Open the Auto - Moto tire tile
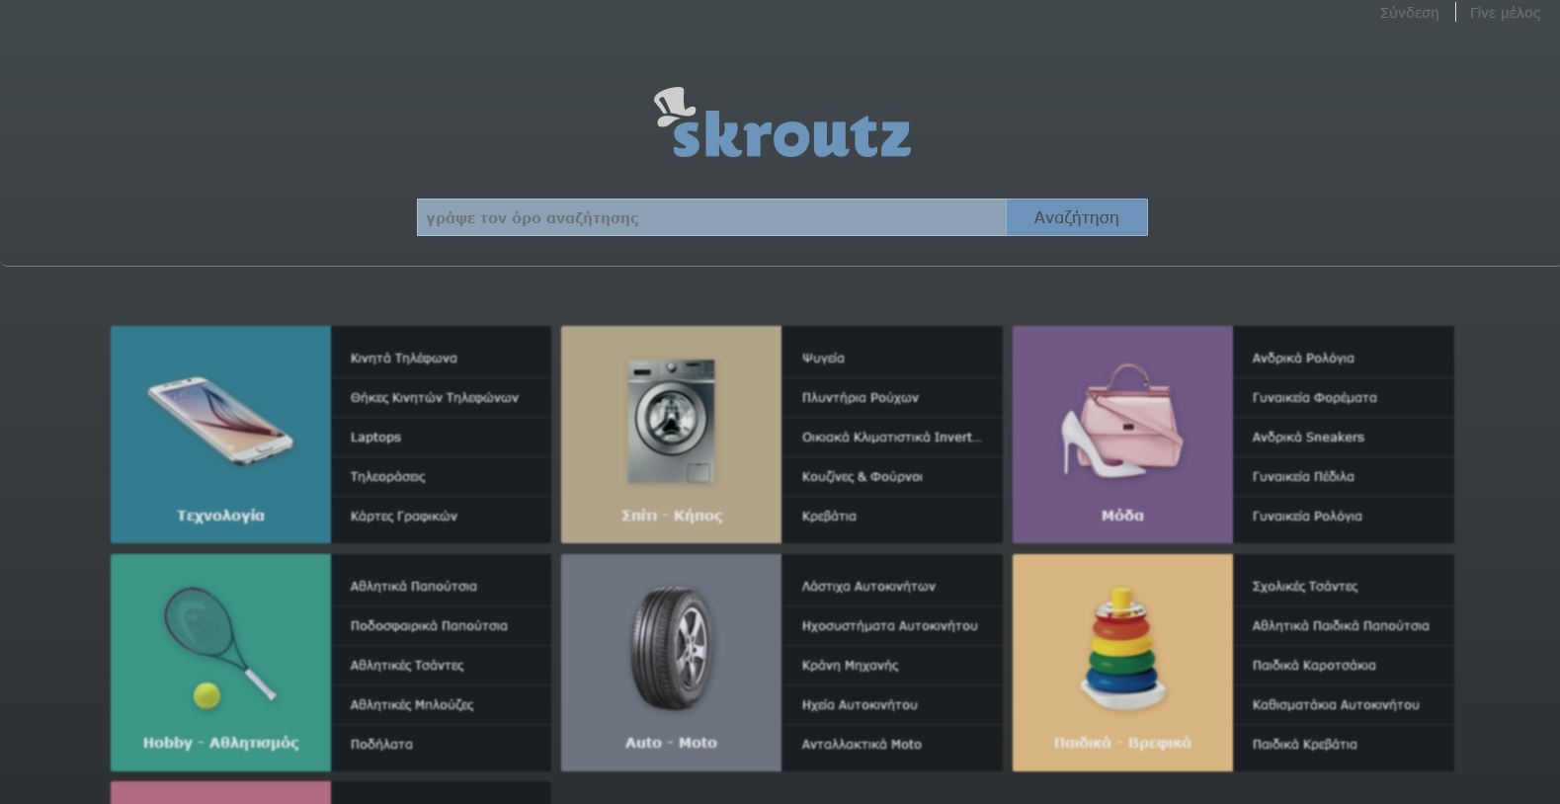 pyautogui.click(x=671, y=662)
